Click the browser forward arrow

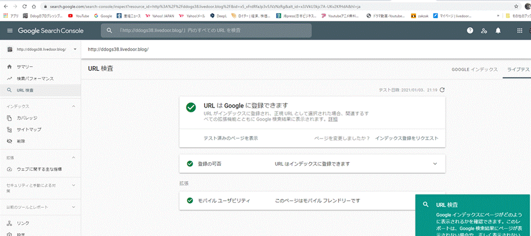[x=15, y=6]
